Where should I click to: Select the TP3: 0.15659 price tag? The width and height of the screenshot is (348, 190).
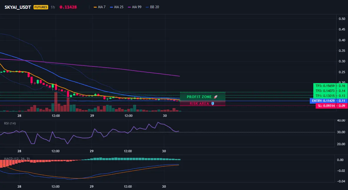[325, 86]
